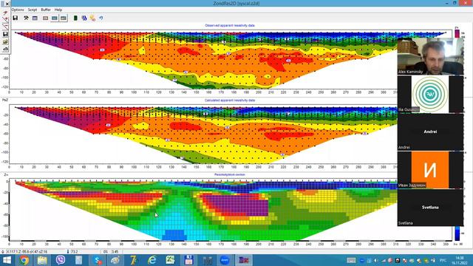
Task: Click the gray panel layout icon in the toolbar
Action: tap(45, 18)
